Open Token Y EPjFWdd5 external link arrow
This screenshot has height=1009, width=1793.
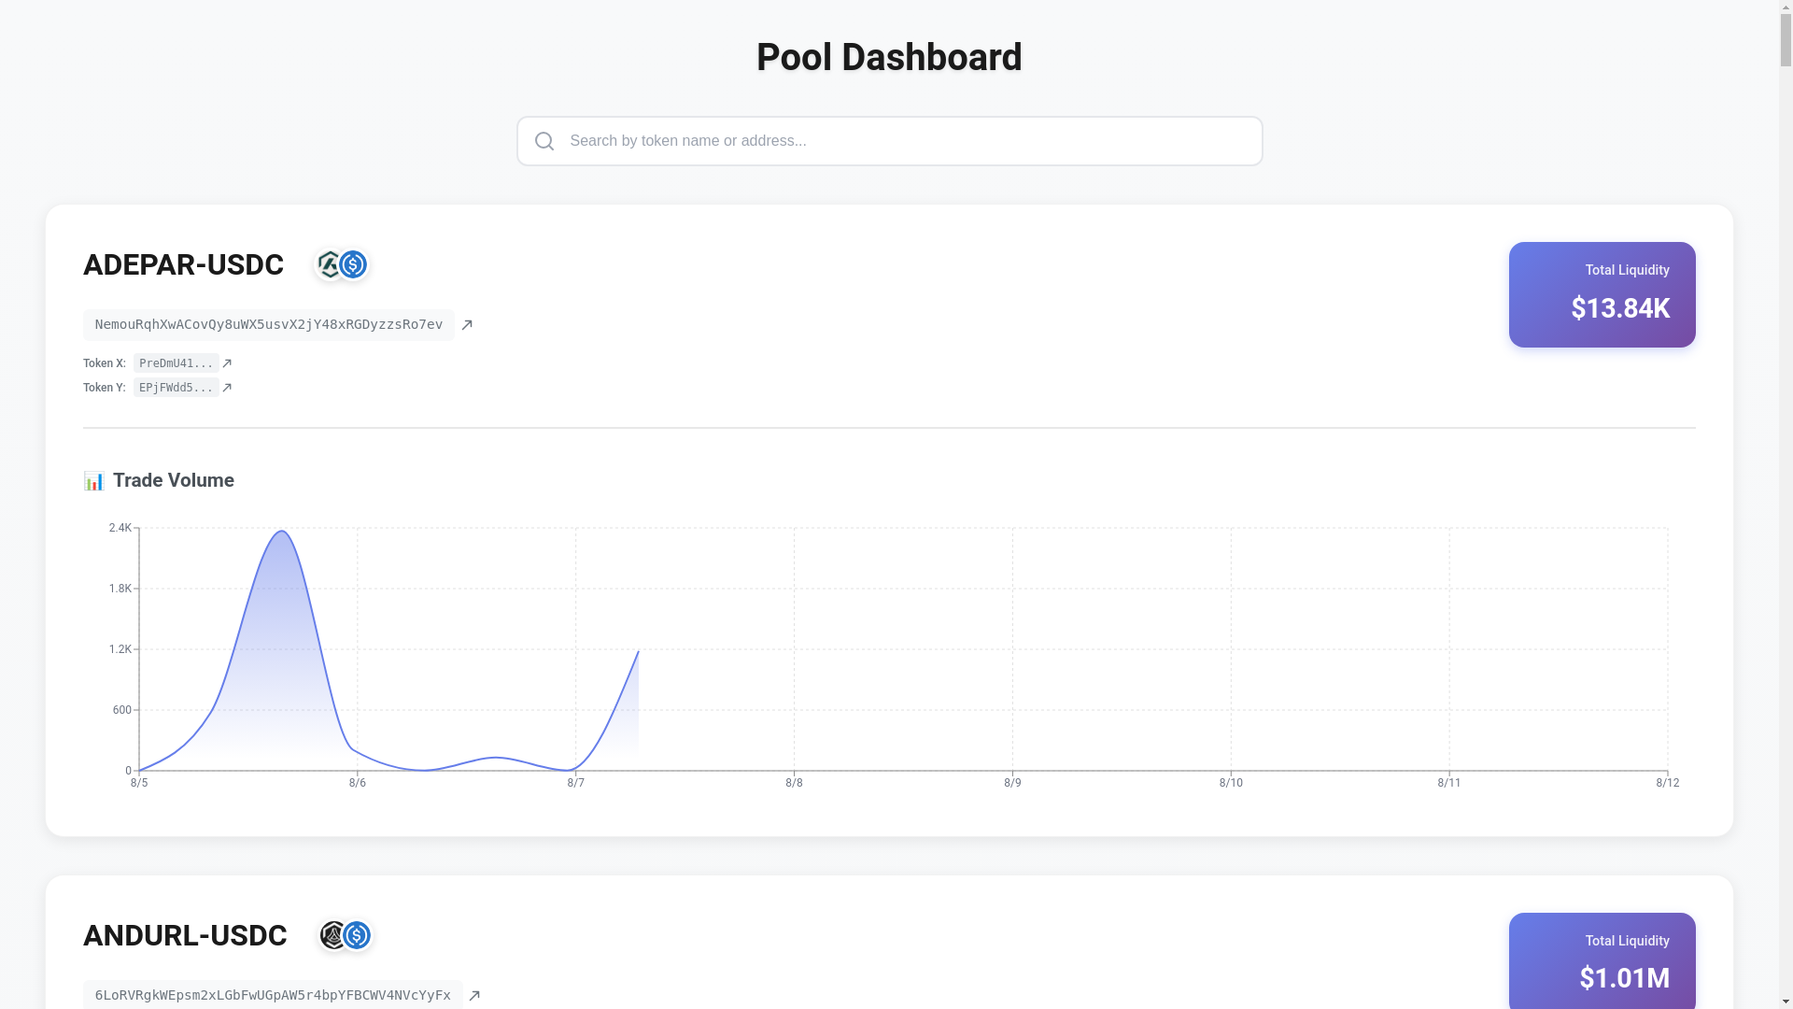point(227,388)
